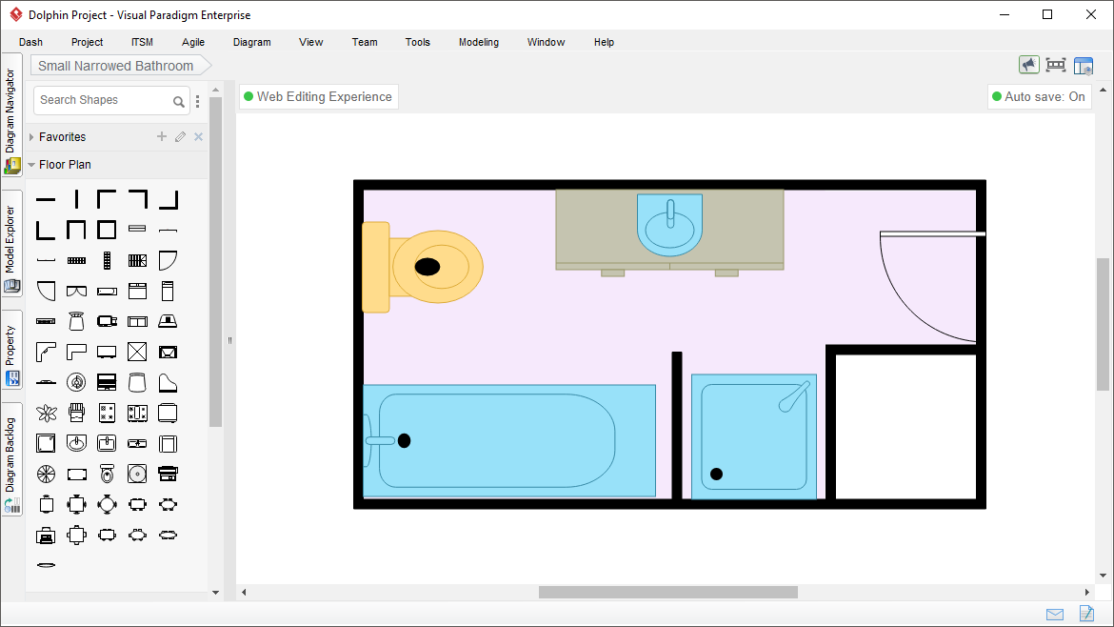Click the search magnifier in the Search Shapes box
1114x627 pixels.
point(179,101)
